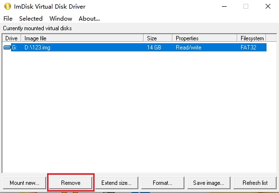Sort by the Image file column header

coord(82,38)
